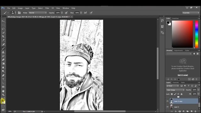The height and width of the screenshot is (113, 201).
Task: Open layer Fill slider arrow
Action: click(198, 94)
